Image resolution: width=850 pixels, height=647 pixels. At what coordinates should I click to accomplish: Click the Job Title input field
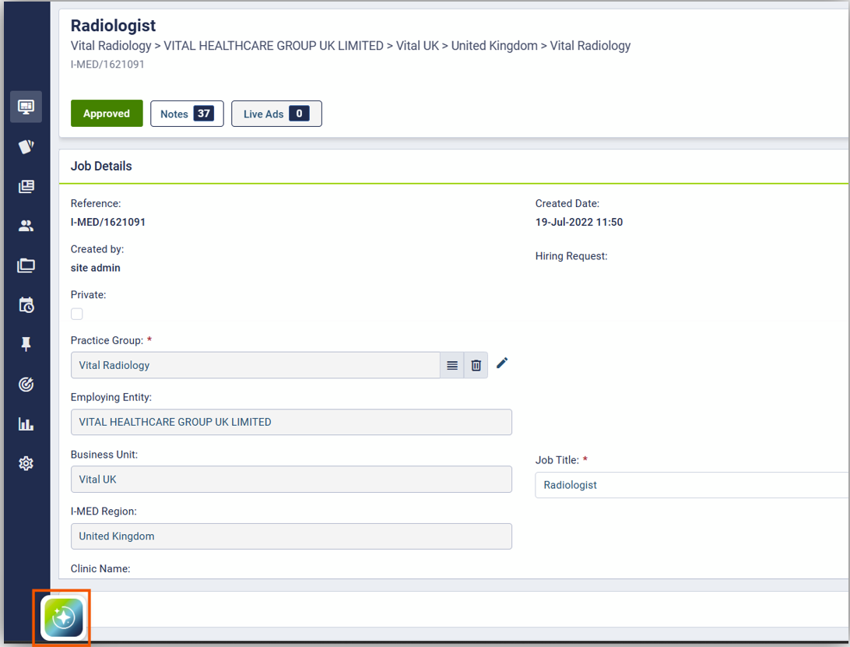tap(691, 485)
